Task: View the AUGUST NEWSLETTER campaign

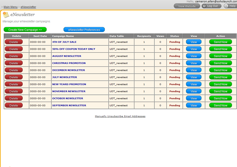Action: click(x=194, y=56)
